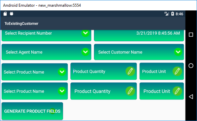This screenshot has width=197, height=121.
Task: Tap the GENERATE PRODUCT FIELDS button
Action: (32, 111)
